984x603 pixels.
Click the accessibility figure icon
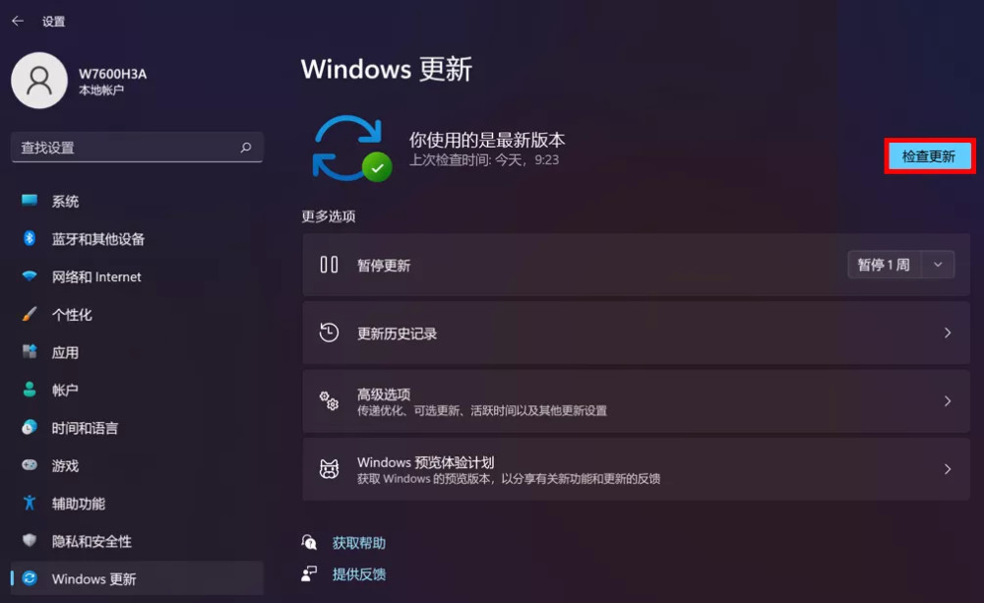(30, 503)
